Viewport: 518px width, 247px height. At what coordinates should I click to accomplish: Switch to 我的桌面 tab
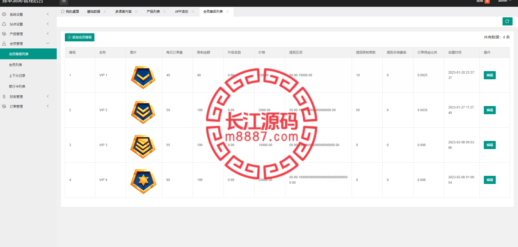click(x=70, y=12)
